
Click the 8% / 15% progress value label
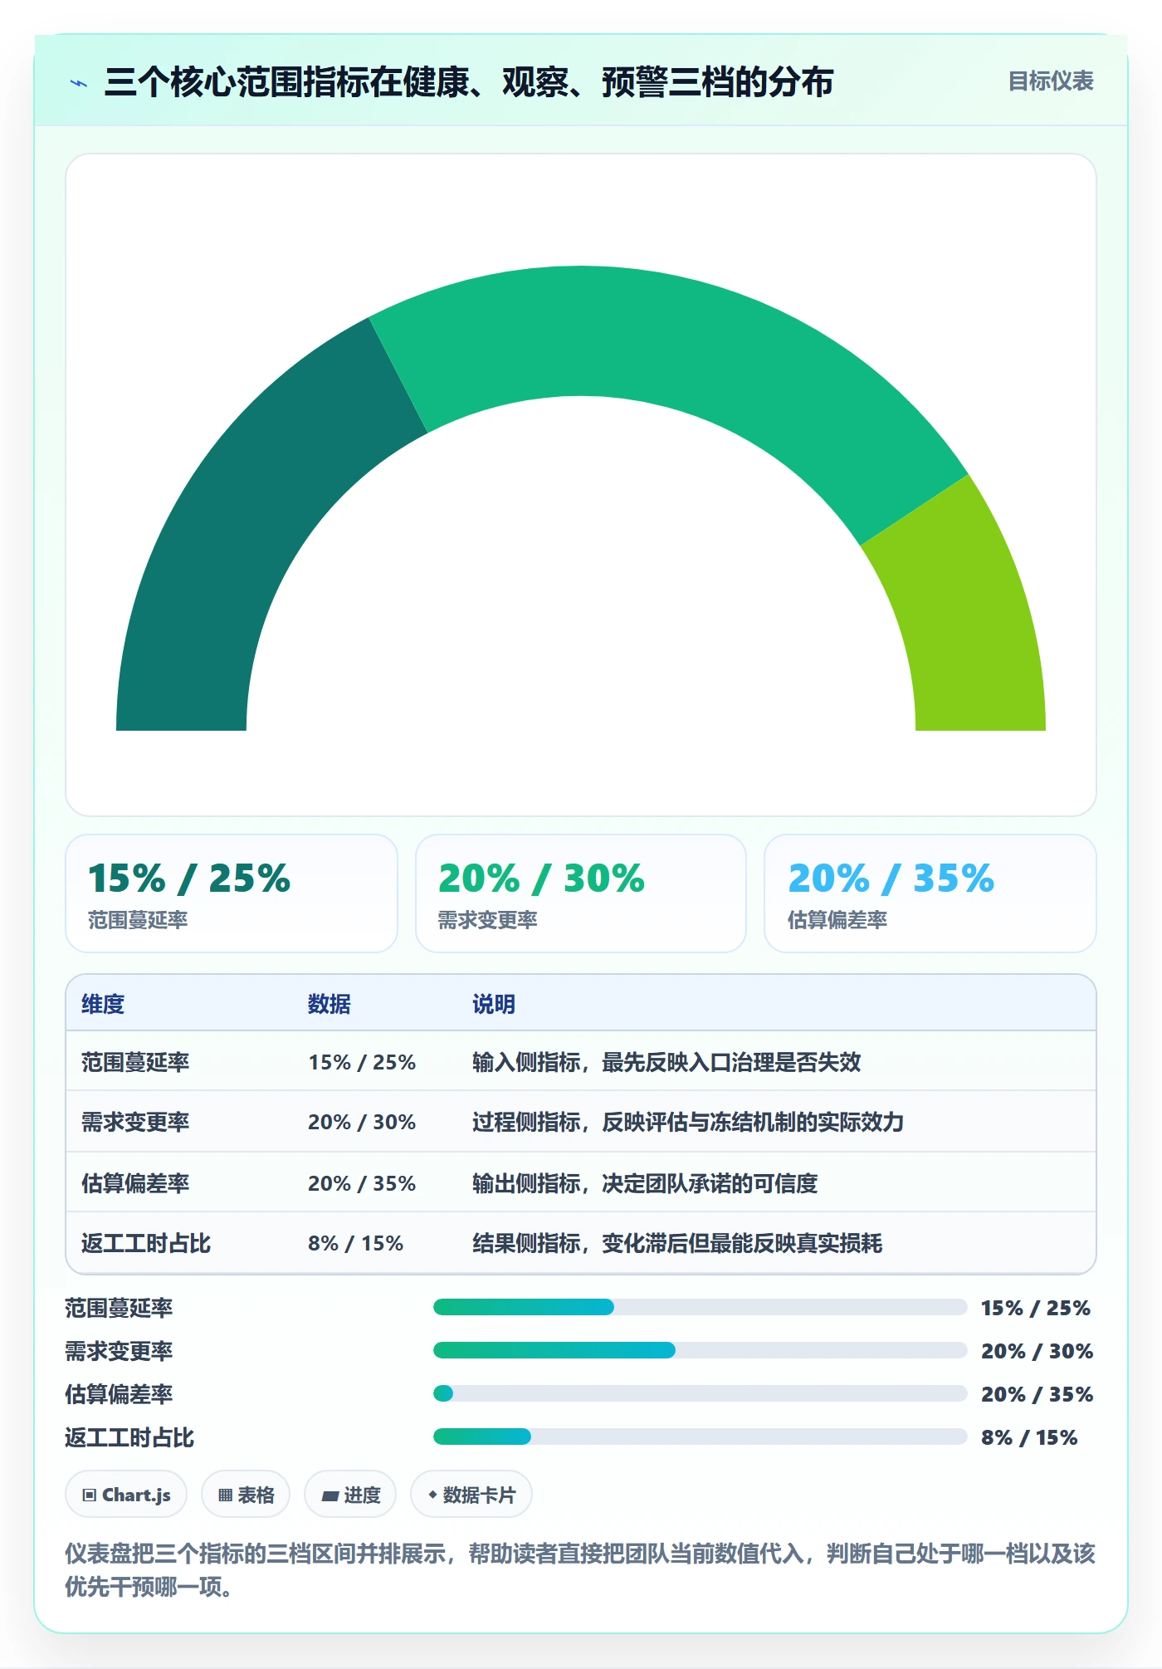(x=1029, y=1437)
